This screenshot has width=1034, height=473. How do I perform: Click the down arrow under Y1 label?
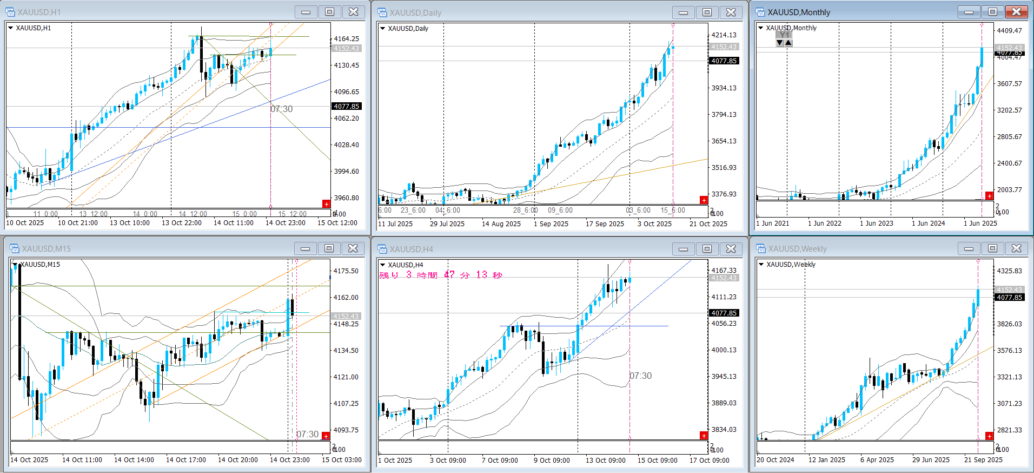[780, 43]
